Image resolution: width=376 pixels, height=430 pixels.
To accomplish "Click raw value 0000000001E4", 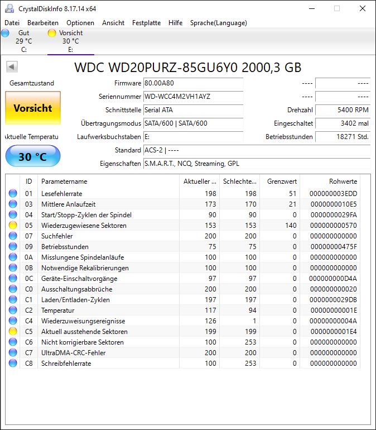I will pos(334,332).
